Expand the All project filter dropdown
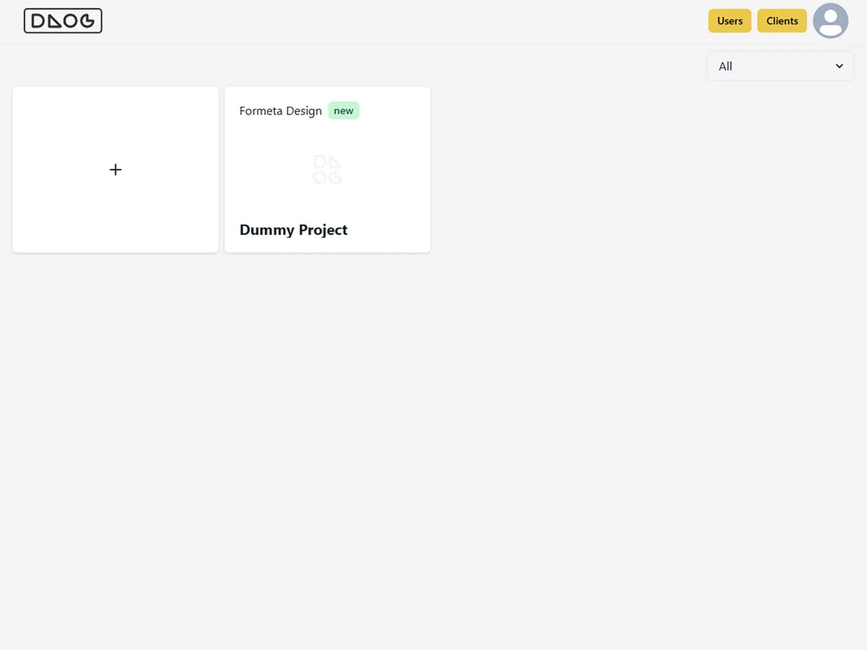Image resolution: width=867 pixels, height=650 pixels. click(780, 66)
